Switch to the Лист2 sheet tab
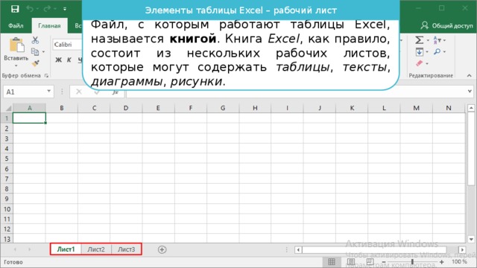Viewport: 477px width, 268px height. tap(96, 249)
